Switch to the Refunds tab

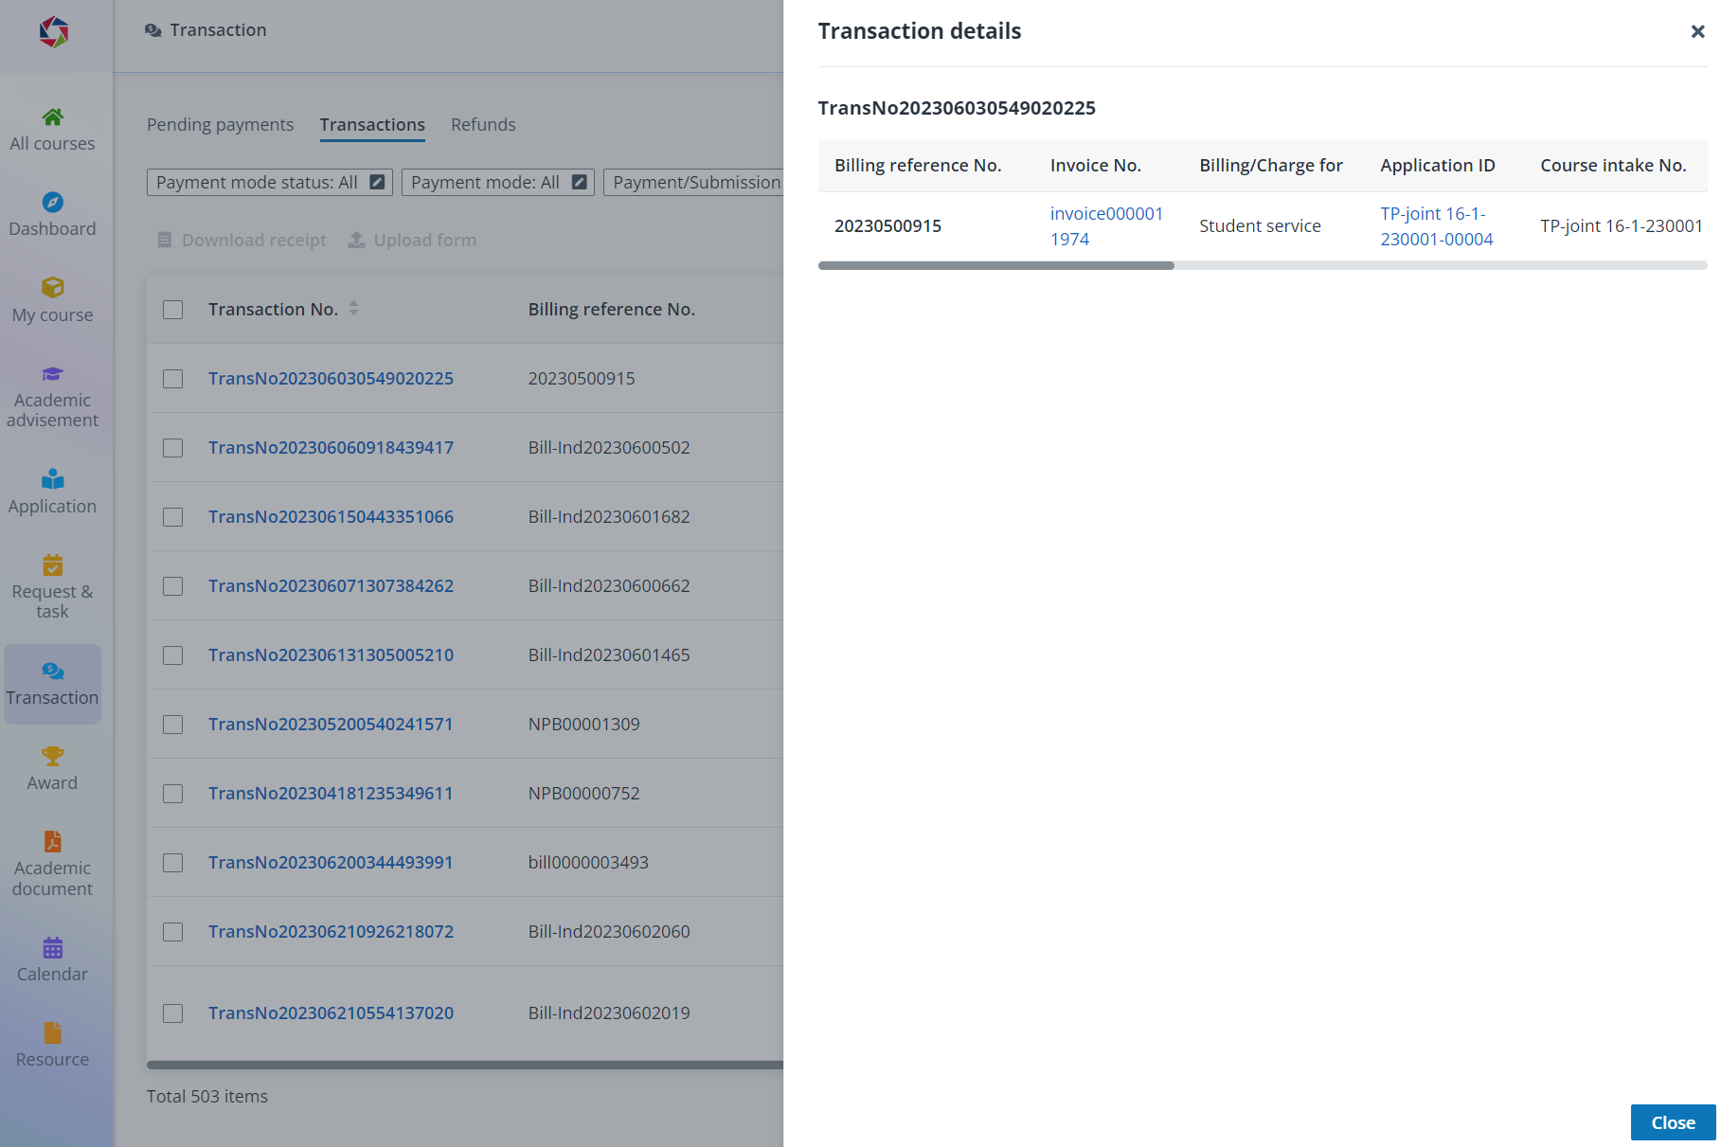tap(483, 124)
